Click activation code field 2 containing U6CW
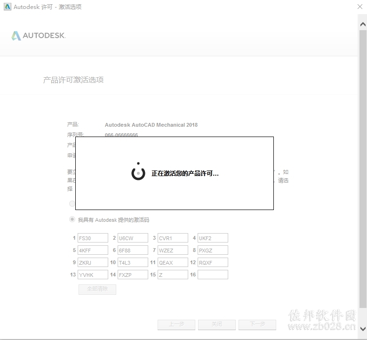The image size is (367, 340). point(133,238)
